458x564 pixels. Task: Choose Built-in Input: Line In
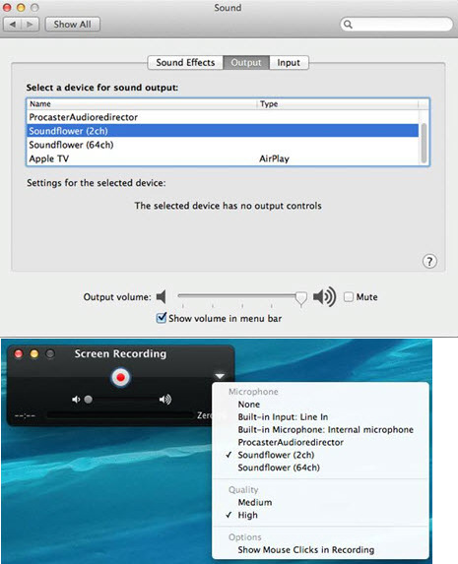tap(320, 417)
